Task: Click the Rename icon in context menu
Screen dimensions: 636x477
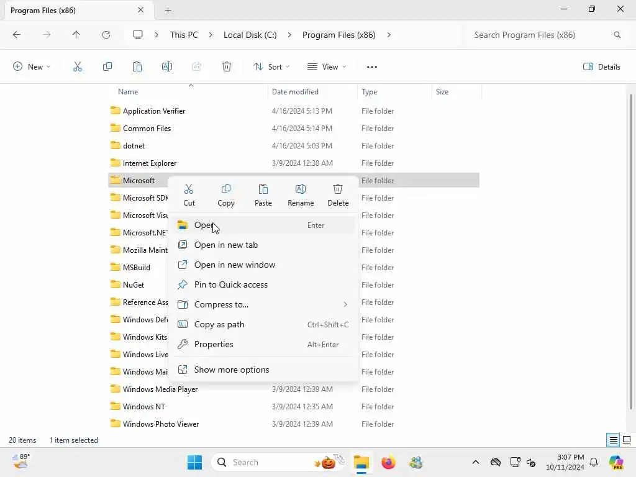Action: 301,195
